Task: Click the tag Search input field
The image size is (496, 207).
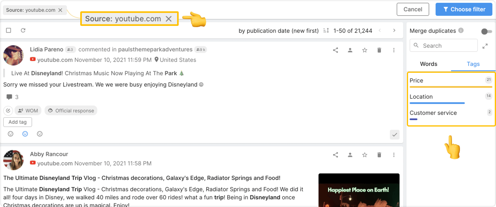Action: tap(444, 45)
